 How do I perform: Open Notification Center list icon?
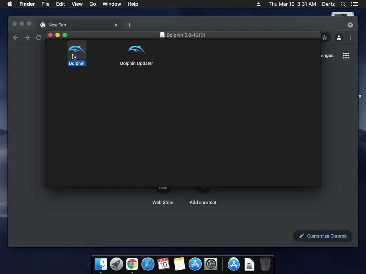tap(354, 4)
